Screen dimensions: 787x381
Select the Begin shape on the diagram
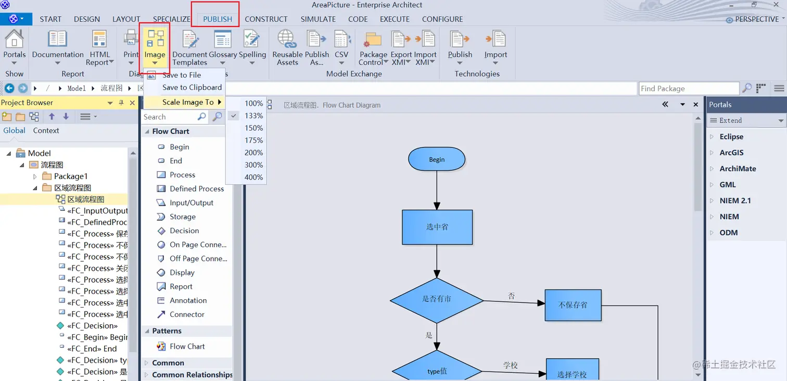point(437,159)
